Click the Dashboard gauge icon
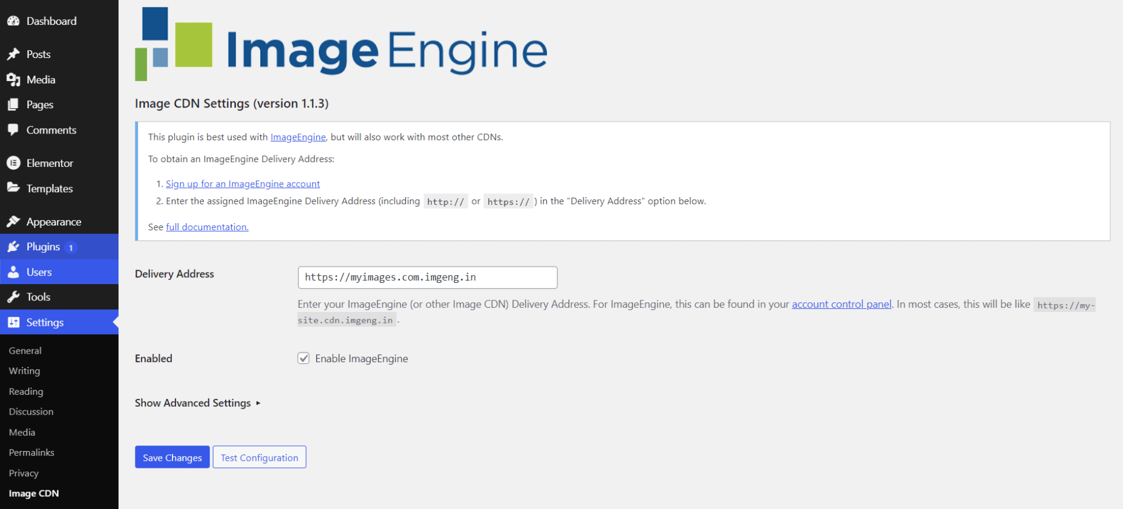The width and height of the screenshot is (1123, 509). (13, 21)
